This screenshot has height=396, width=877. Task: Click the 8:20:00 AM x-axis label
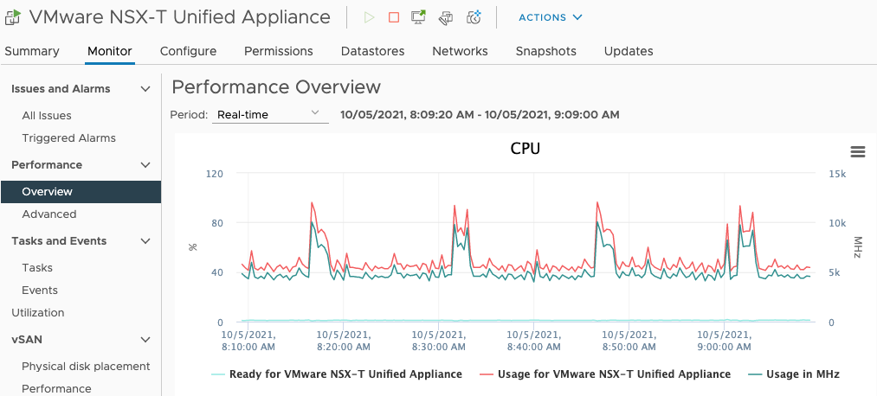343,341
